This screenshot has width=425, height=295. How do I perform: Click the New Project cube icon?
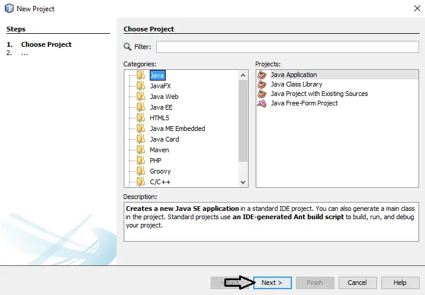(9, 8)
